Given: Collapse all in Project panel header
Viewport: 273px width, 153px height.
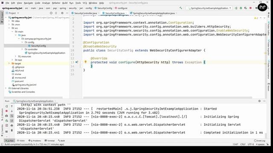Looking at the screenshot, I should [56, 13].
